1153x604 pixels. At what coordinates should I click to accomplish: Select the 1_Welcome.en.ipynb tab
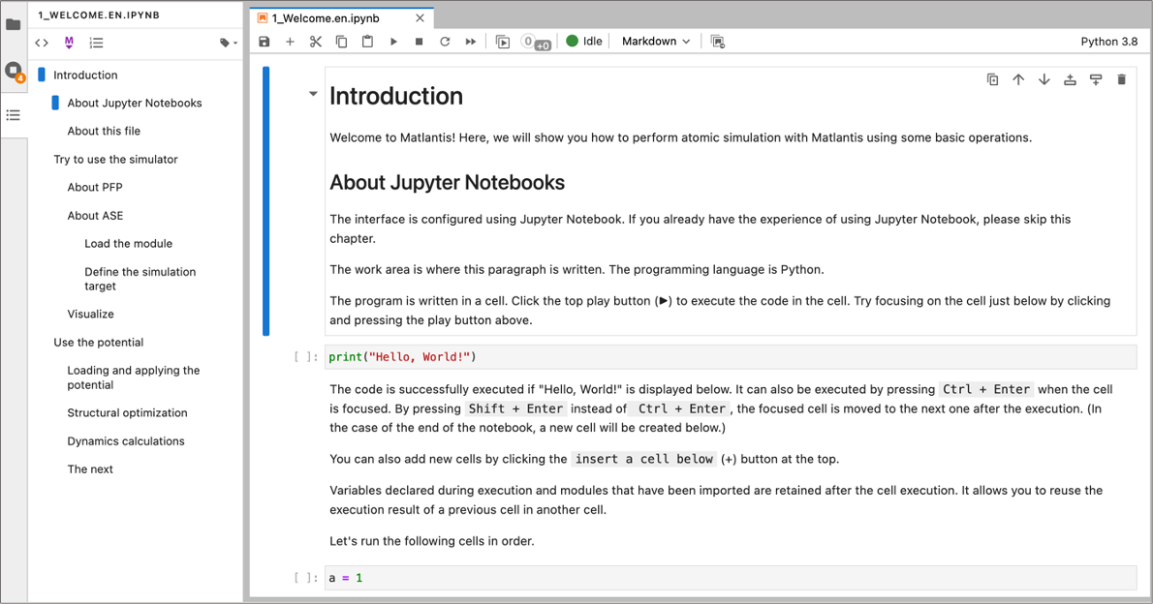click(x=326, y=17)
